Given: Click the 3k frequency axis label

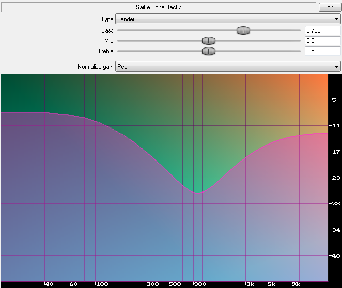Looking at the screenshot, I should click(250, 284).
